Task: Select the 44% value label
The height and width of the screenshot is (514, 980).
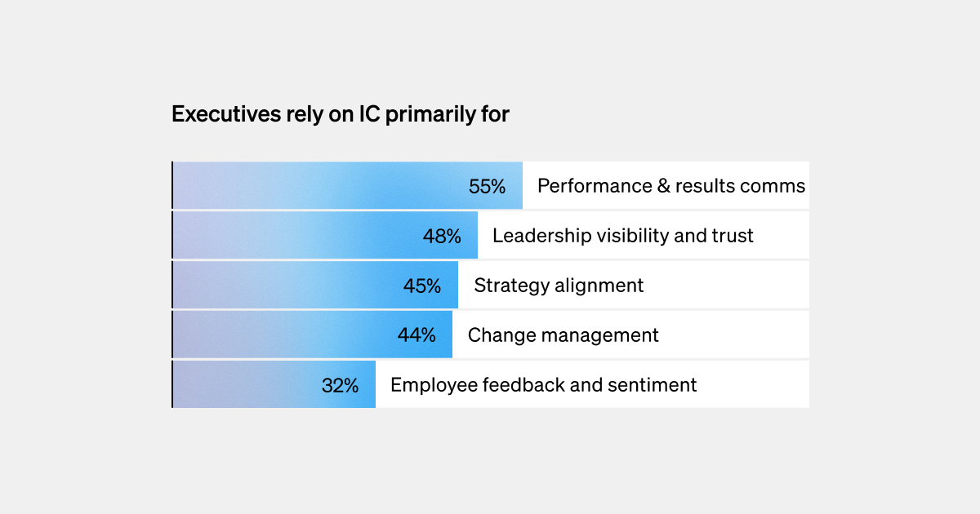Action: click(416, 335)
